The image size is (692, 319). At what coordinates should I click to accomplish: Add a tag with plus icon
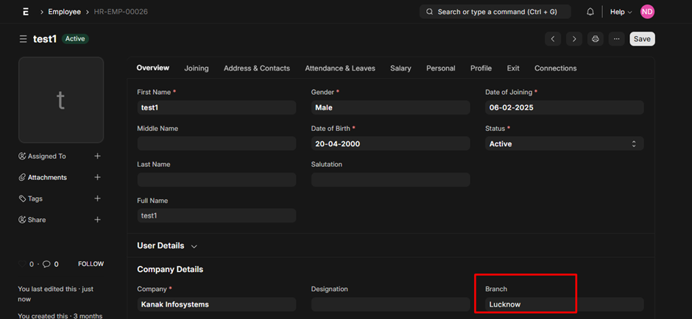point(97,198)
